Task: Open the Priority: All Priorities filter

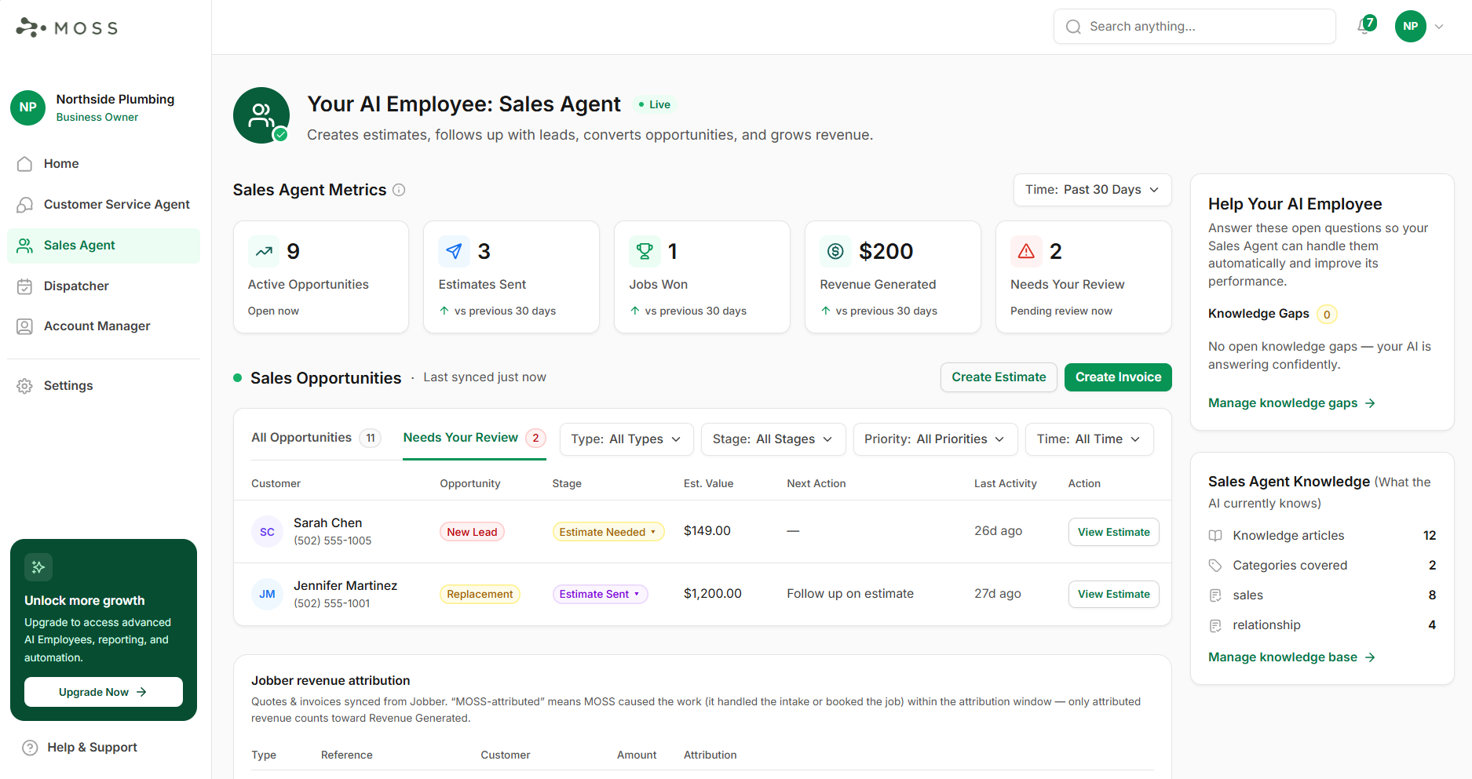Action: point(934,439)
